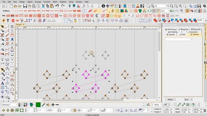This screenshot has height=116, width=207.
Task: Cut selection with the scissors icon
Action: (x=43, y=6)
